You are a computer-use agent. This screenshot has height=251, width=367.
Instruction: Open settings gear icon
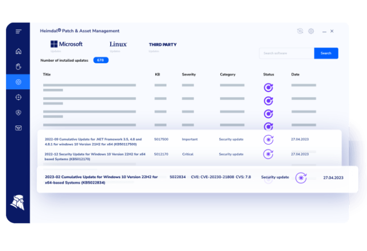coord(311,31)
